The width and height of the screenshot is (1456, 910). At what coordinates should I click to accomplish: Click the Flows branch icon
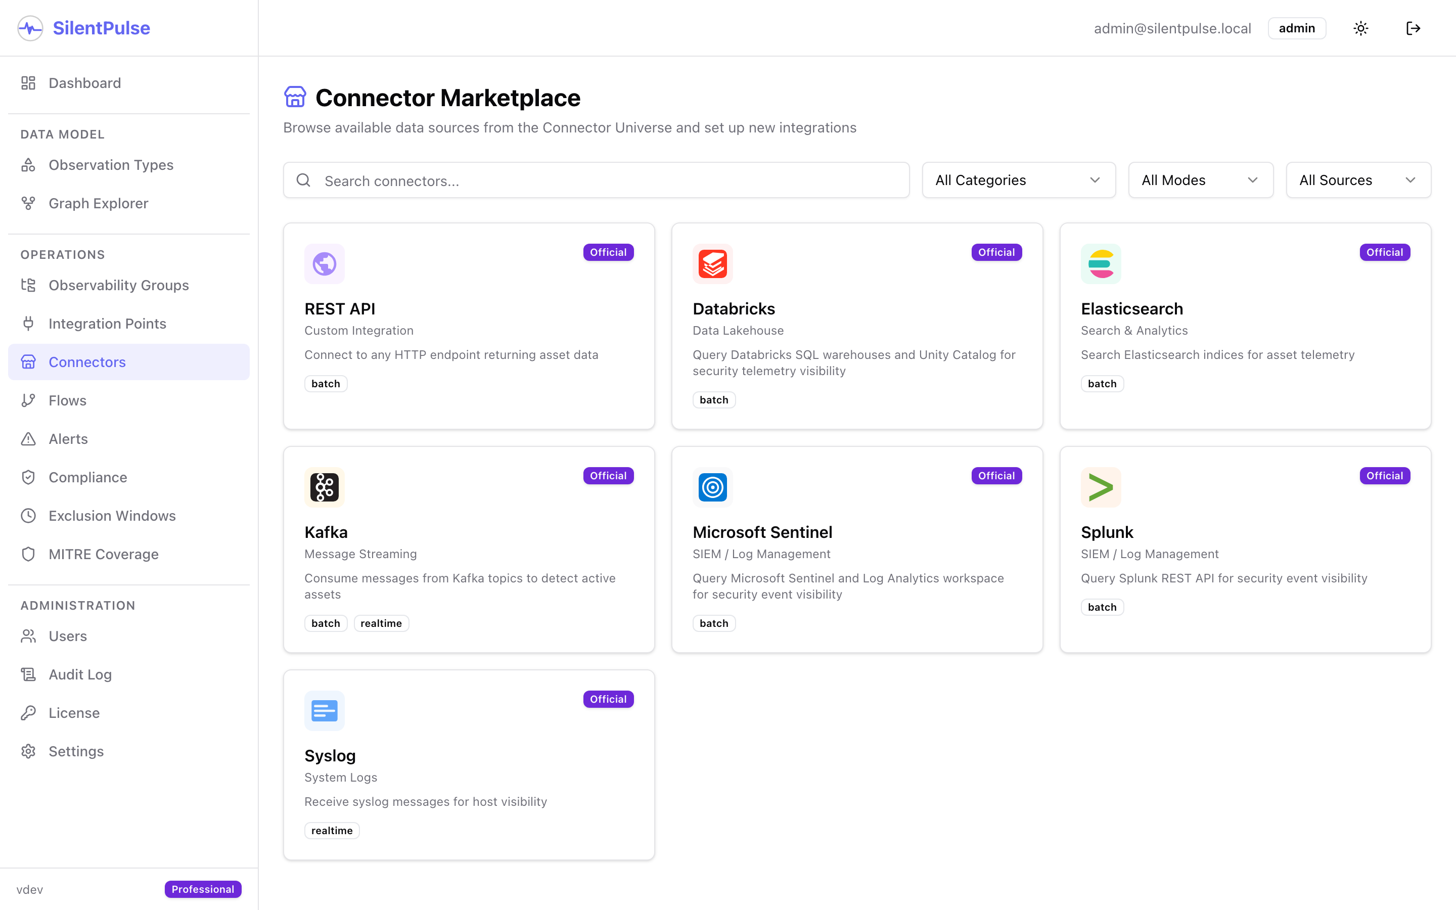(x=28, y=400)
